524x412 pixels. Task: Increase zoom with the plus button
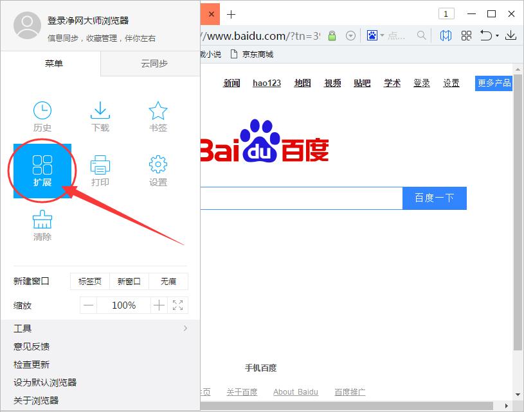tap(159, 305)
